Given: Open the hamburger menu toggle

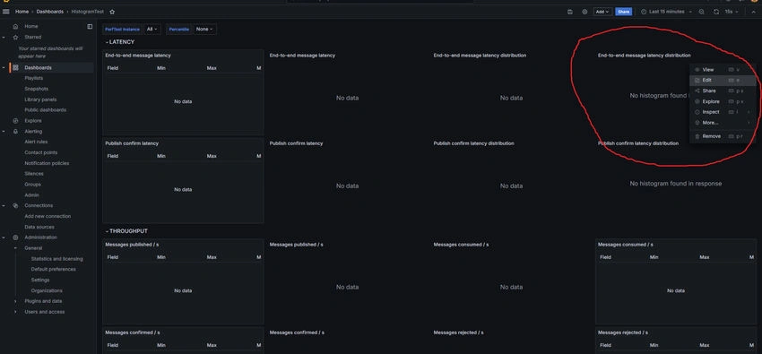Looking at the screenshot, I should coord(6,12).
